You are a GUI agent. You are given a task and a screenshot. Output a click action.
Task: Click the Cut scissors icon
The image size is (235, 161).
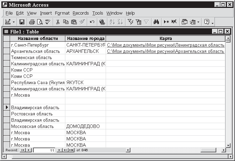pyautogui.click(x=58, y=22)
